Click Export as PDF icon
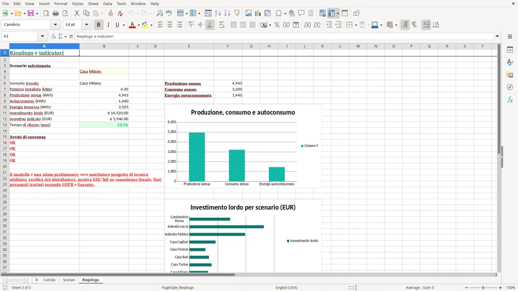Screen dimensions: 518x291 point(46,13)
